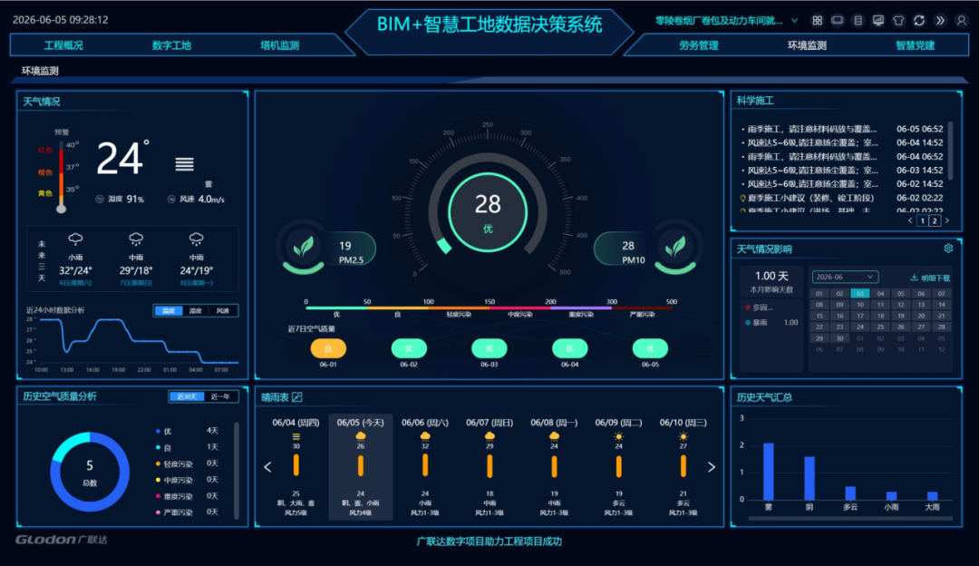
Task: Show next days with 晴雨表 right arrow
Action: 712,466
